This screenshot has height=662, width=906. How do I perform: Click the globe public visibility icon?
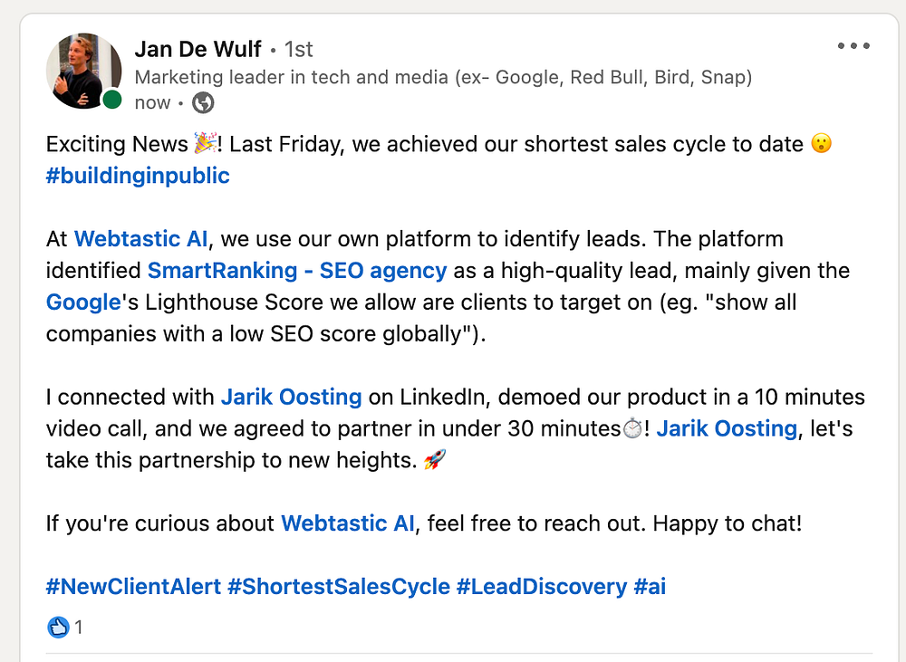[204, 103]
